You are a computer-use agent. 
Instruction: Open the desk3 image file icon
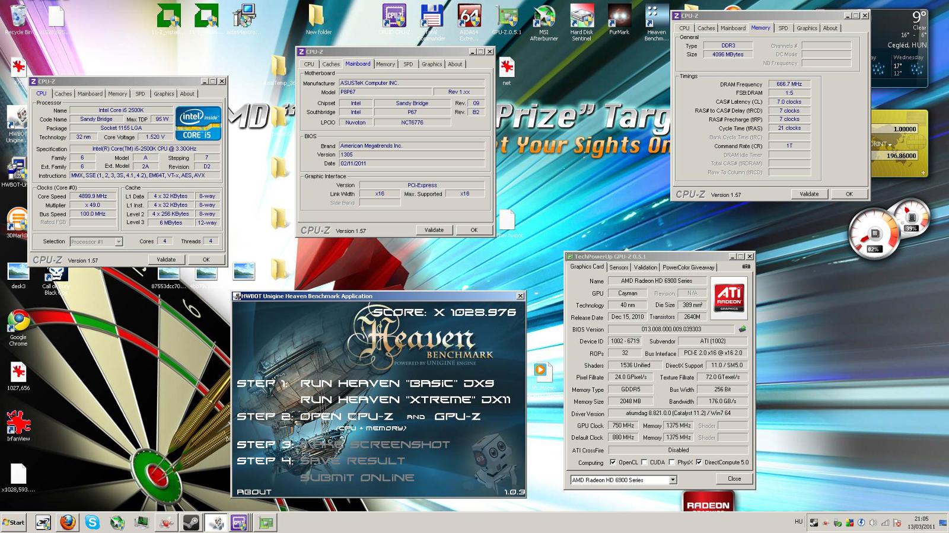tap(18, 276)
